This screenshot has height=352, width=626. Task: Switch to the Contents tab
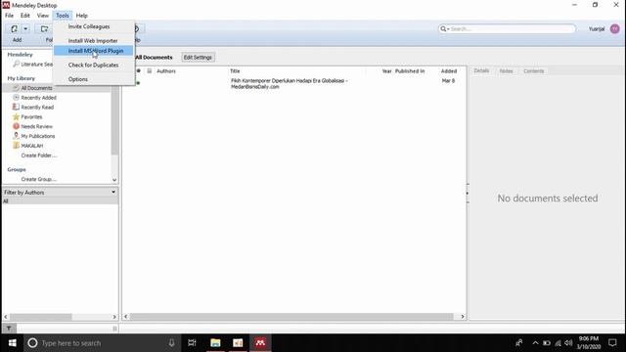(533, 71)
